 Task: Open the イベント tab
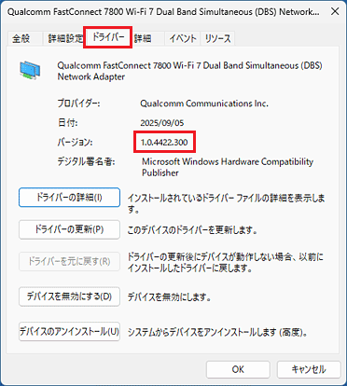tap(183, 38)
